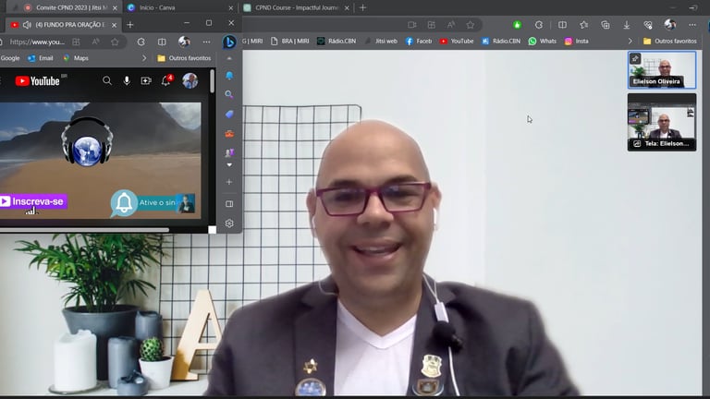710x399 pixels.
Task: Start YouTube voice search with microphone icon
Action: click(127, 81)
